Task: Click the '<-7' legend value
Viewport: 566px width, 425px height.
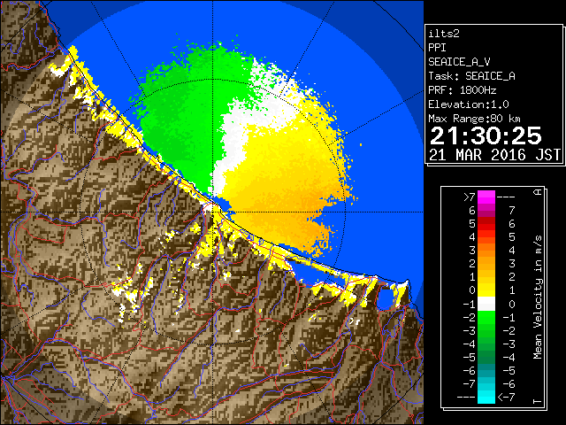Action: click(507, 398)
